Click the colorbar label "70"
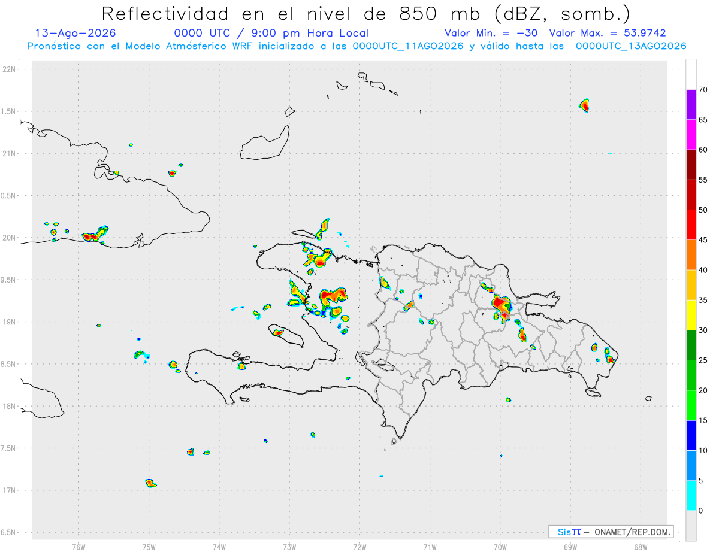The image size is (719, 555). click(703, 90)
